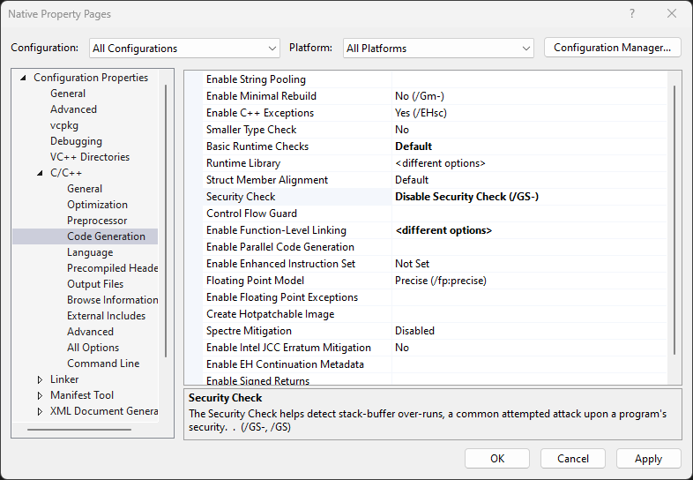Open the Preprocessor property page

tap(97, 221)
